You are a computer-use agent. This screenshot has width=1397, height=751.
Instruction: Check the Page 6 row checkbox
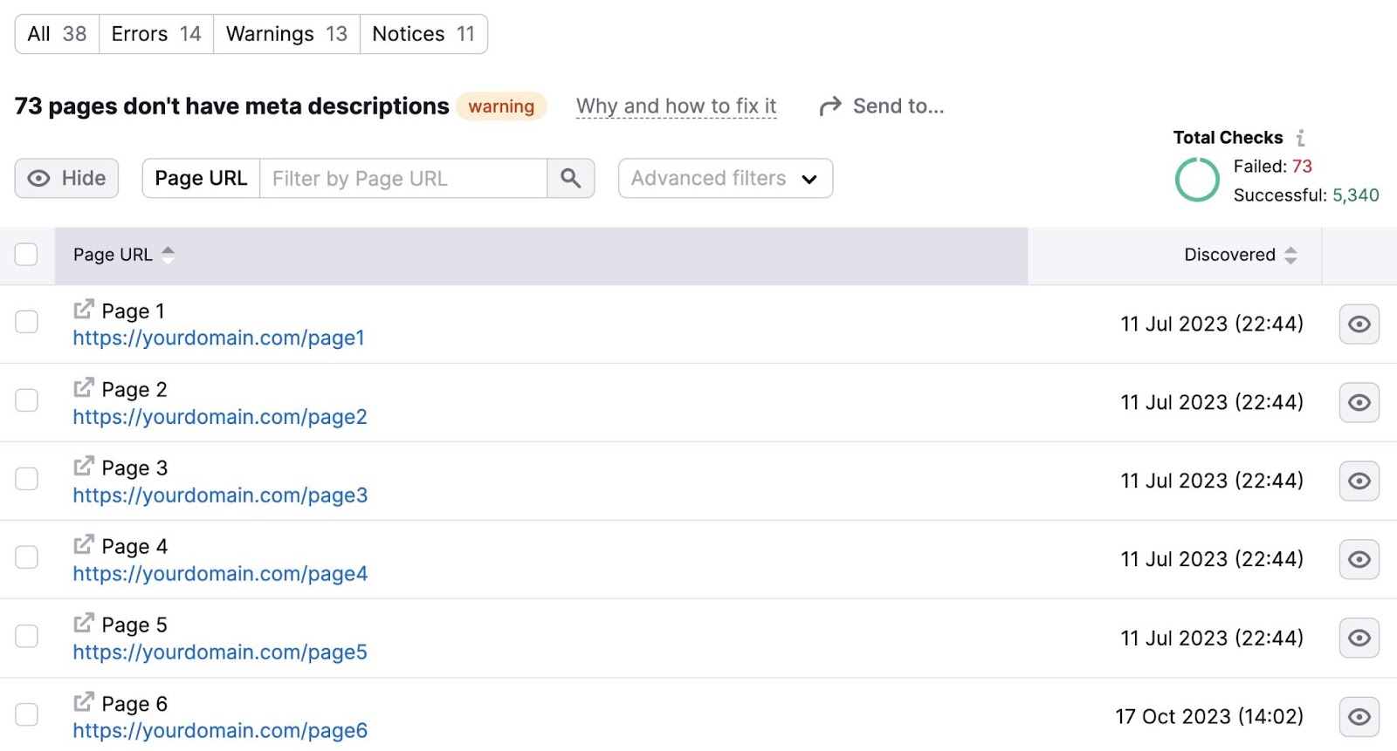coord(27,714)
